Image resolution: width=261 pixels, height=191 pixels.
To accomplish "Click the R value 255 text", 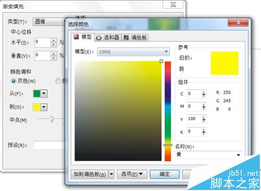I will [x=227, y=92].
